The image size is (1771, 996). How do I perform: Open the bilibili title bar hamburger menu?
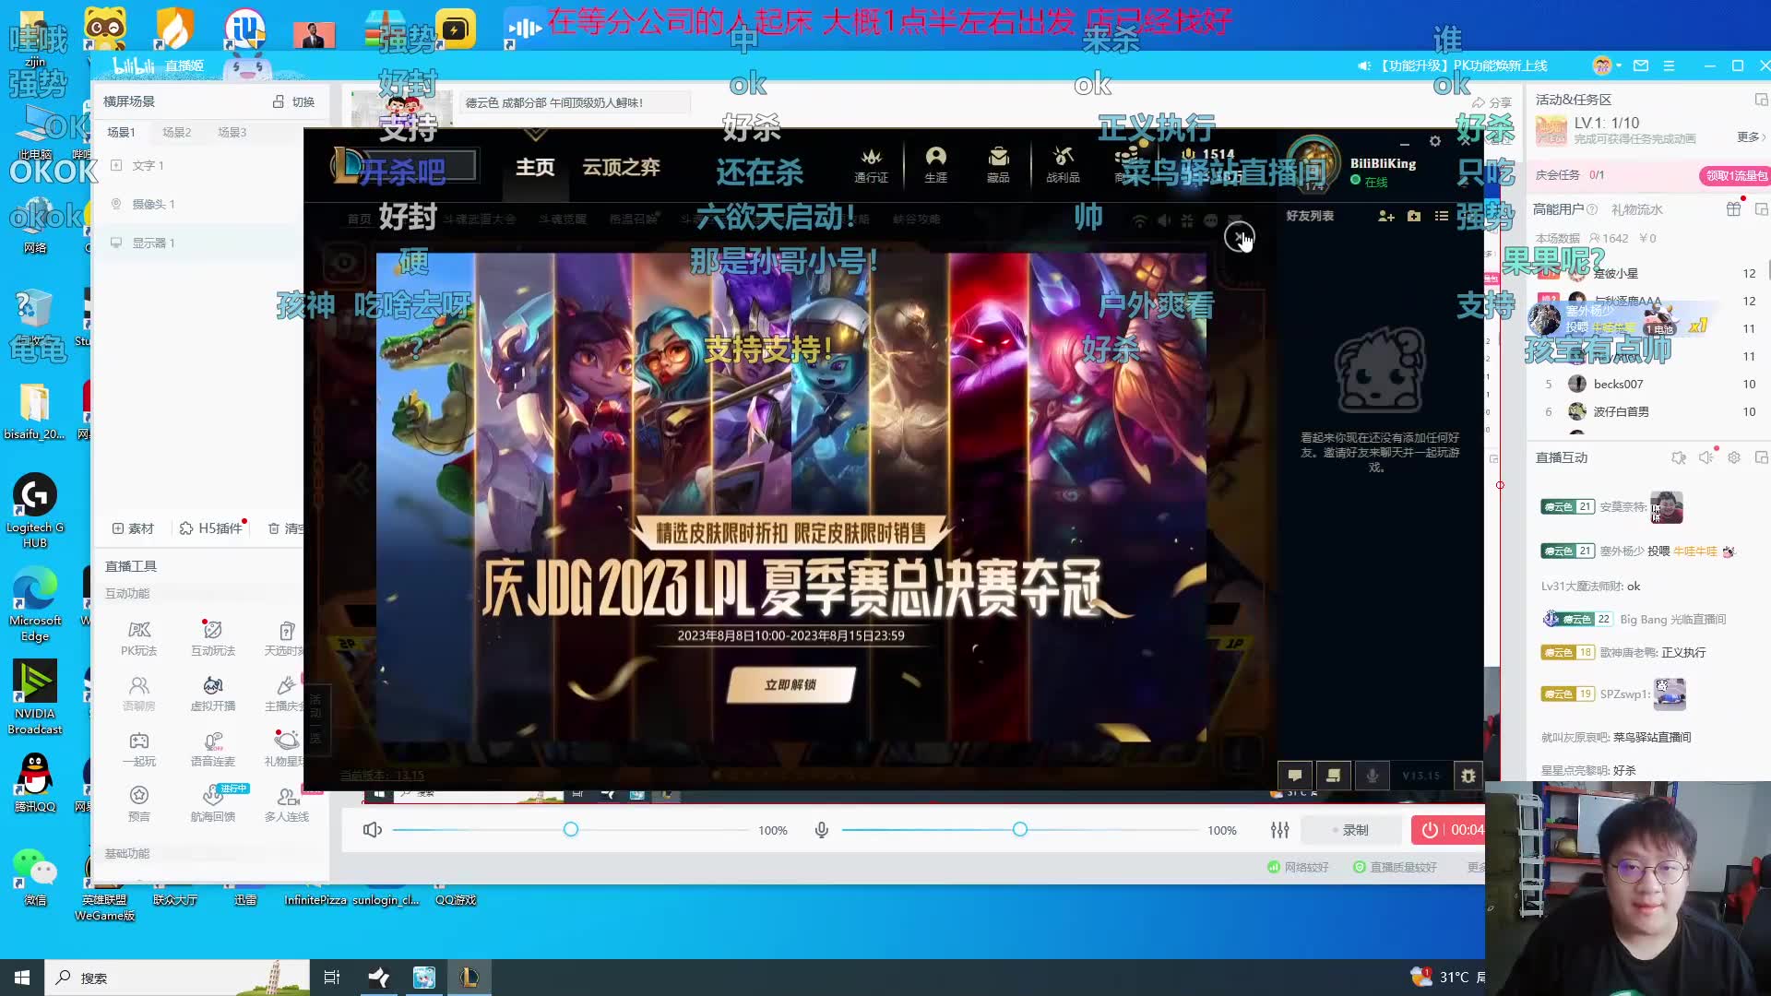1669,65
